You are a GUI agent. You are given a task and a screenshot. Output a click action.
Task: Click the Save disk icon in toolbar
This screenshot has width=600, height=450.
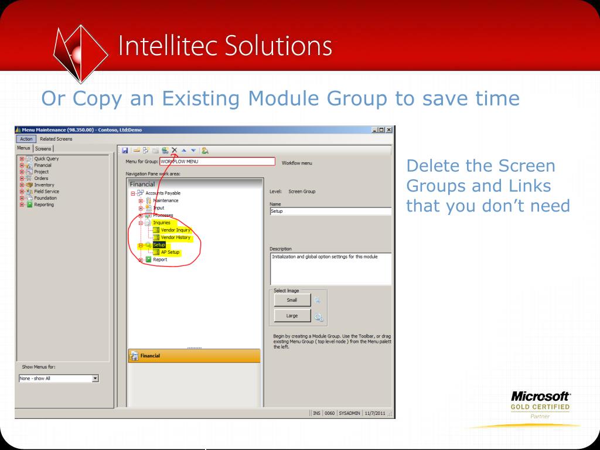125,151
